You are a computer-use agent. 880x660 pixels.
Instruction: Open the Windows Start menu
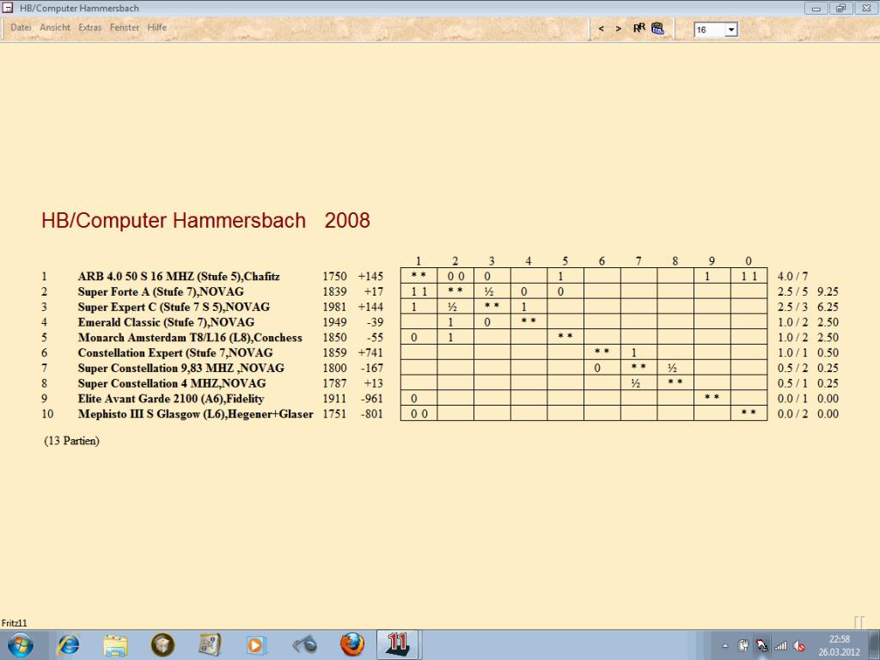21,645
